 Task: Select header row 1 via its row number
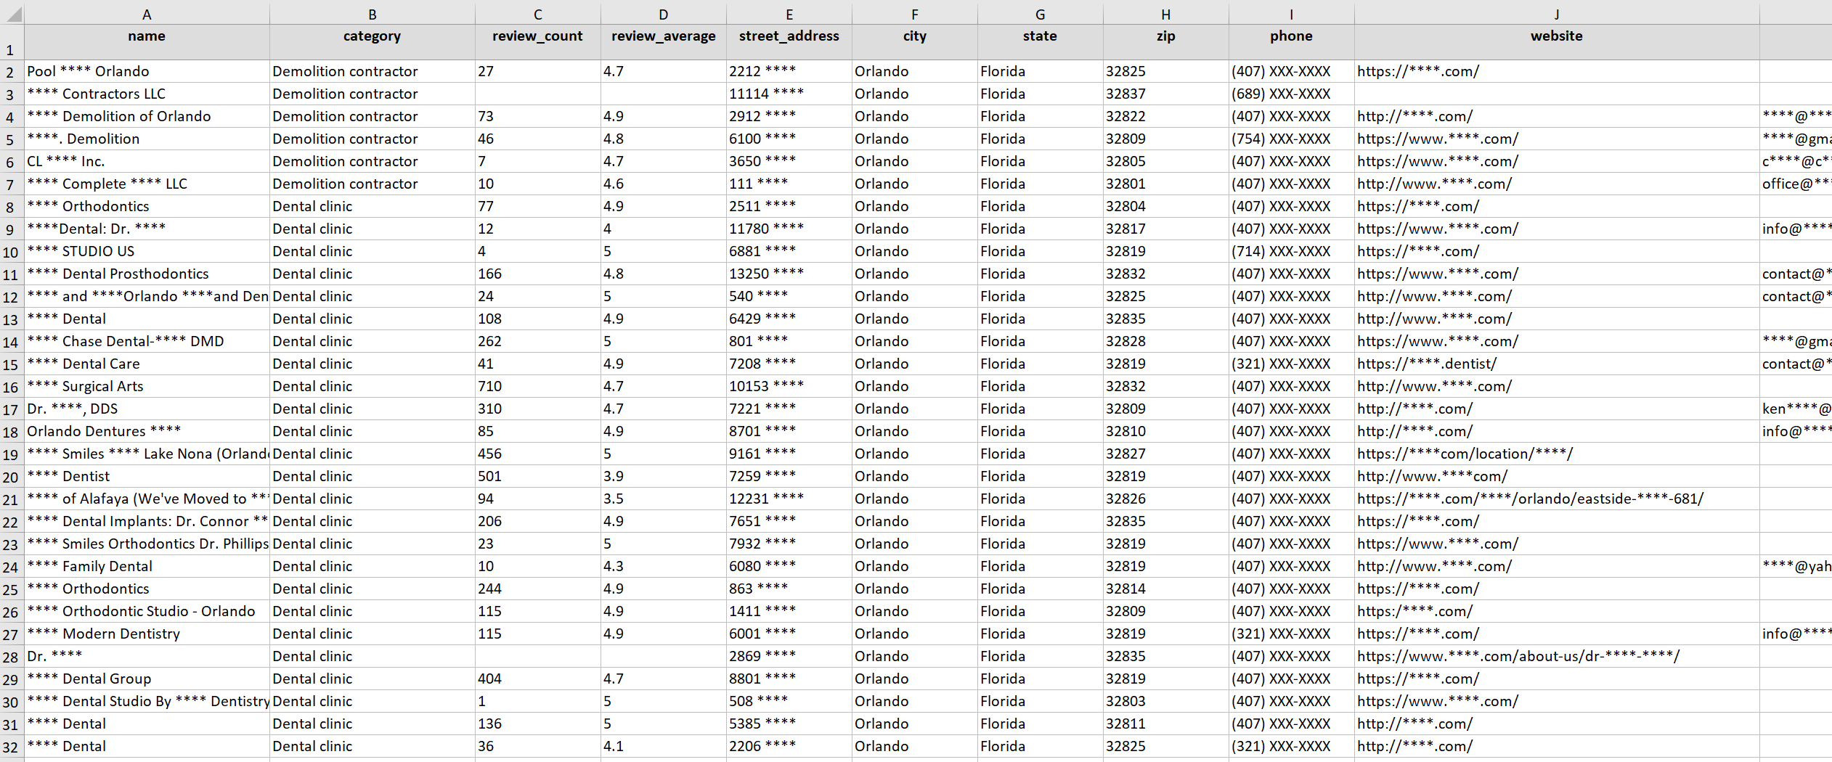[x=10, y=49]
